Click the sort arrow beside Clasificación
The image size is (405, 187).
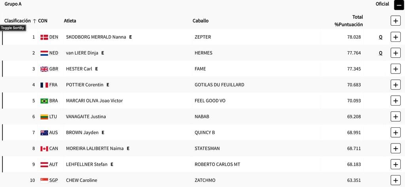point(34,21)
